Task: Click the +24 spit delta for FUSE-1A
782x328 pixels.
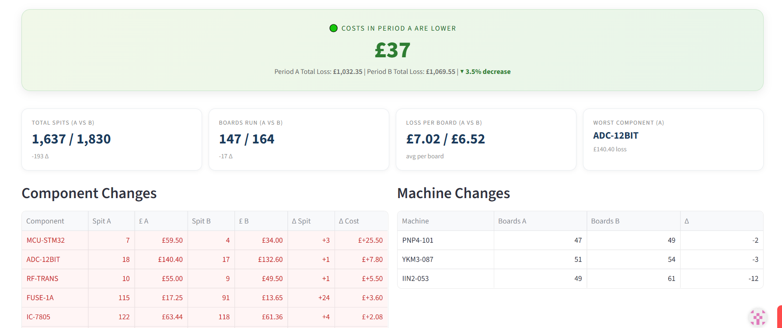Action: (311, 298)
